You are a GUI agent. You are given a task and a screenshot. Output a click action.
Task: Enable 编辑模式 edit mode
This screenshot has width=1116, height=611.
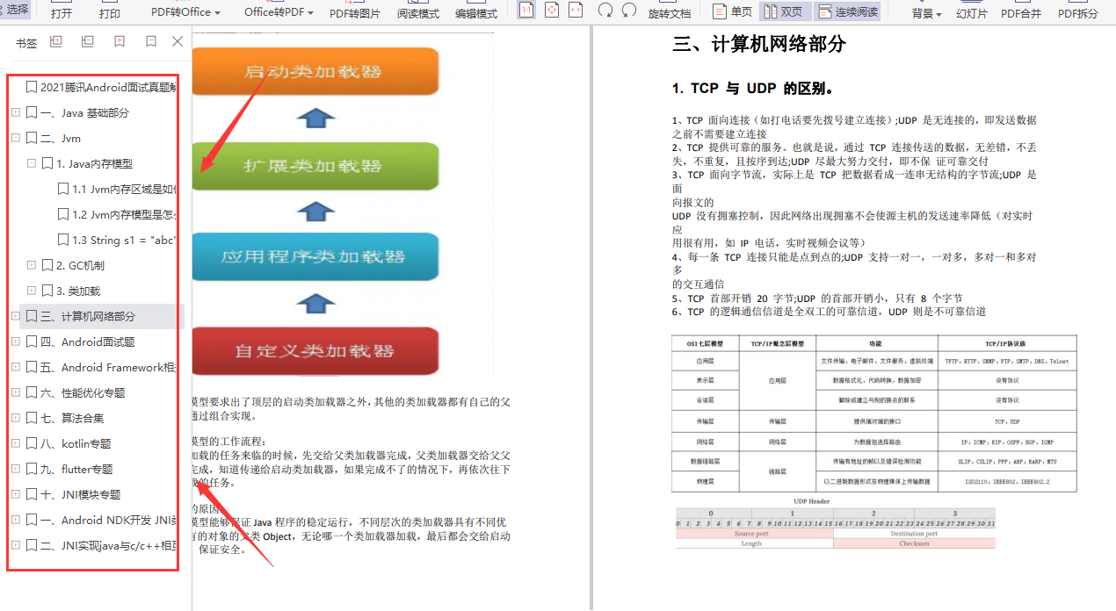pos(476,14)
